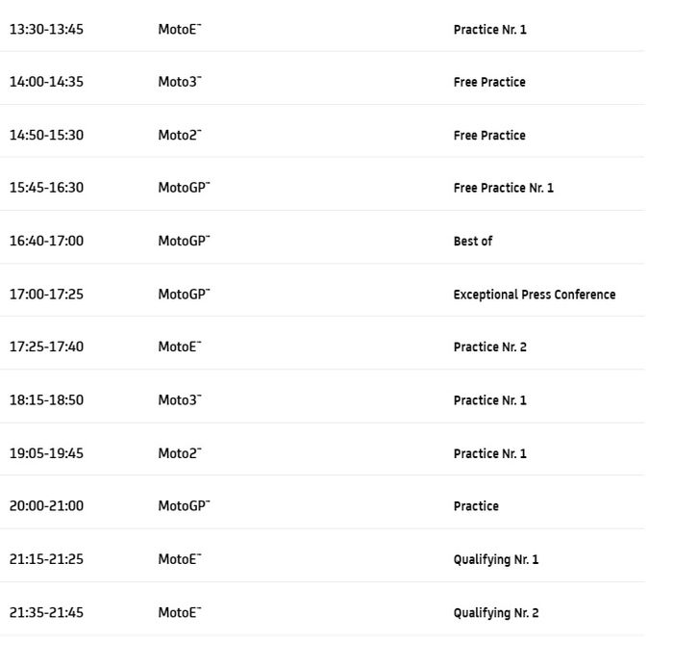Click the 21:15-21:25 time slot
673x667 pixels.
(46, 560)
